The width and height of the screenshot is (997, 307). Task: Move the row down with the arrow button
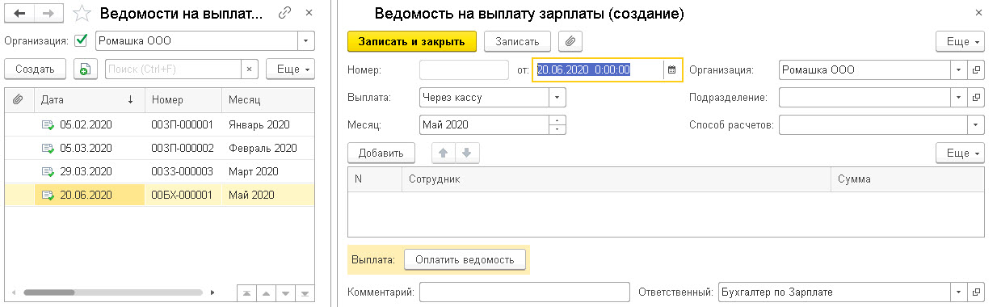[466, 152]
